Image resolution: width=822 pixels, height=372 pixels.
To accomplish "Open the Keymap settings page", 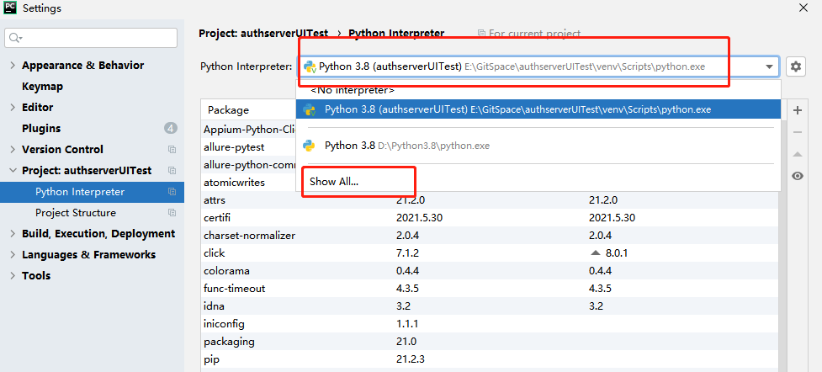I will point(42,87).
